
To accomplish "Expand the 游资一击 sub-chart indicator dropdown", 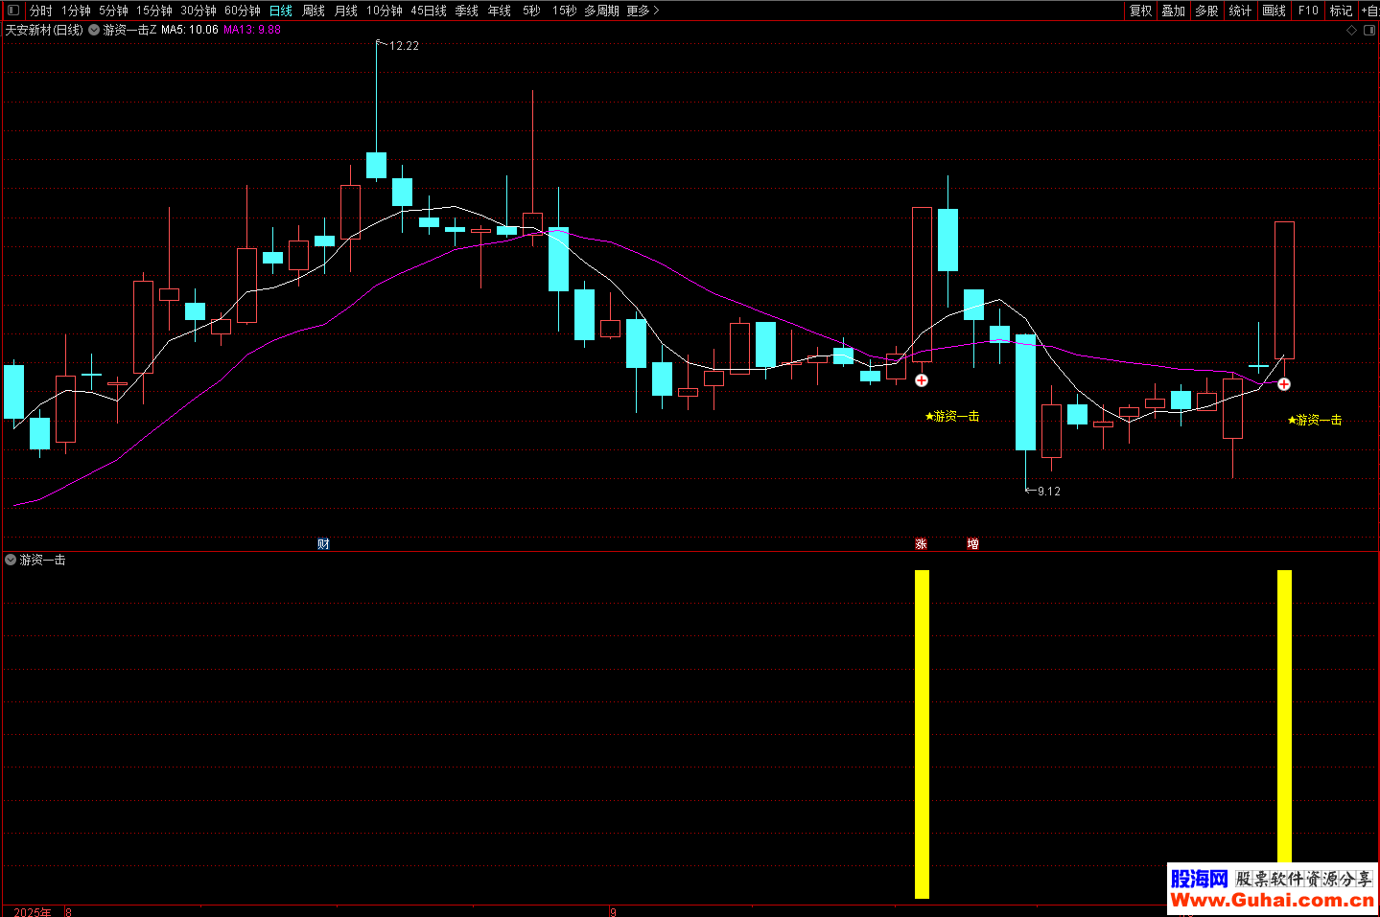I will tap(11, 560).
